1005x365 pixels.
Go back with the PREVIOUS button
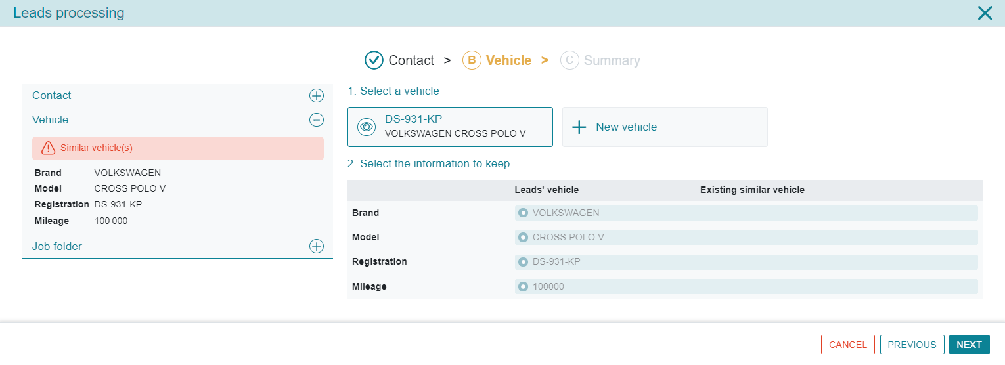click(912, 345)
